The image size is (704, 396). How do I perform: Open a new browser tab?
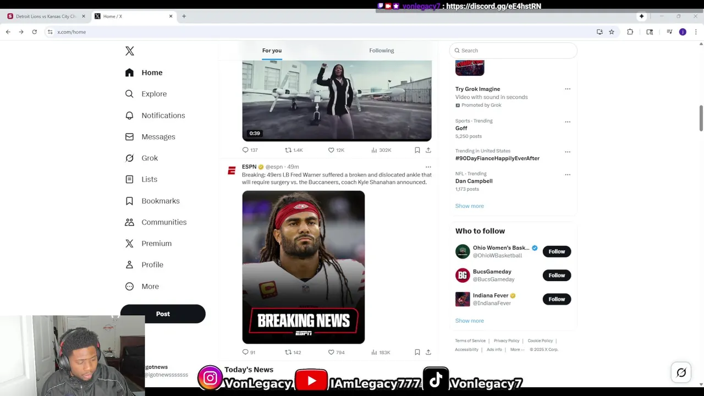(x=184, y=16)
